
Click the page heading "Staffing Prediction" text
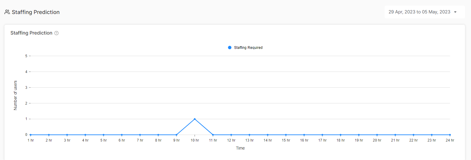36,12
